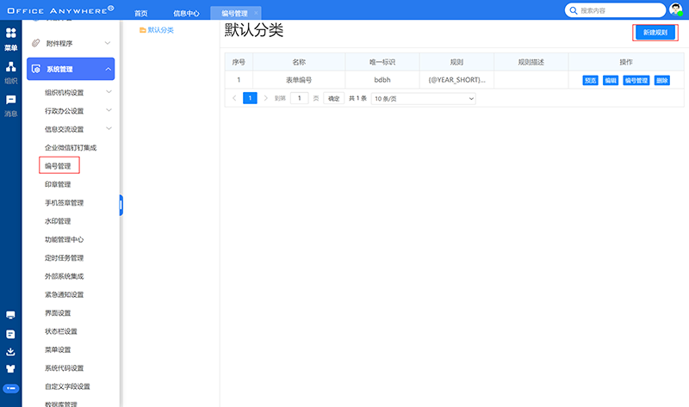Open 外部系统集成 menu item
This screenshot has height=407, width=689.
[64, 276]
